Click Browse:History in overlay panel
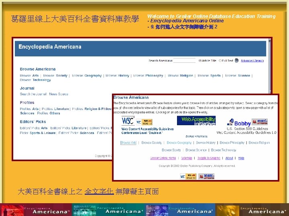The image size is (289, 216). pyautogui.click(x=206, y=143)
